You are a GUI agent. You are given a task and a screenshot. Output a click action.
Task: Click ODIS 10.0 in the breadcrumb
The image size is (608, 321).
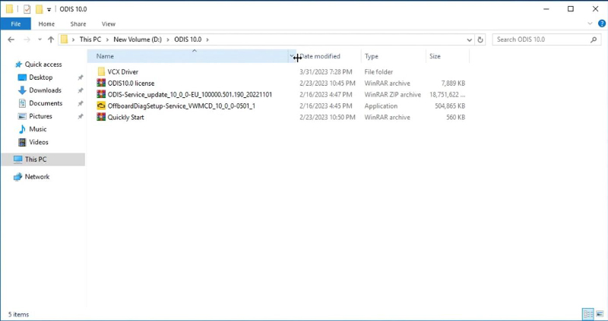tap(188, 39)
